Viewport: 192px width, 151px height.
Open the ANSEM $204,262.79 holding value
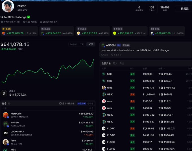click(x=86, y=122)
